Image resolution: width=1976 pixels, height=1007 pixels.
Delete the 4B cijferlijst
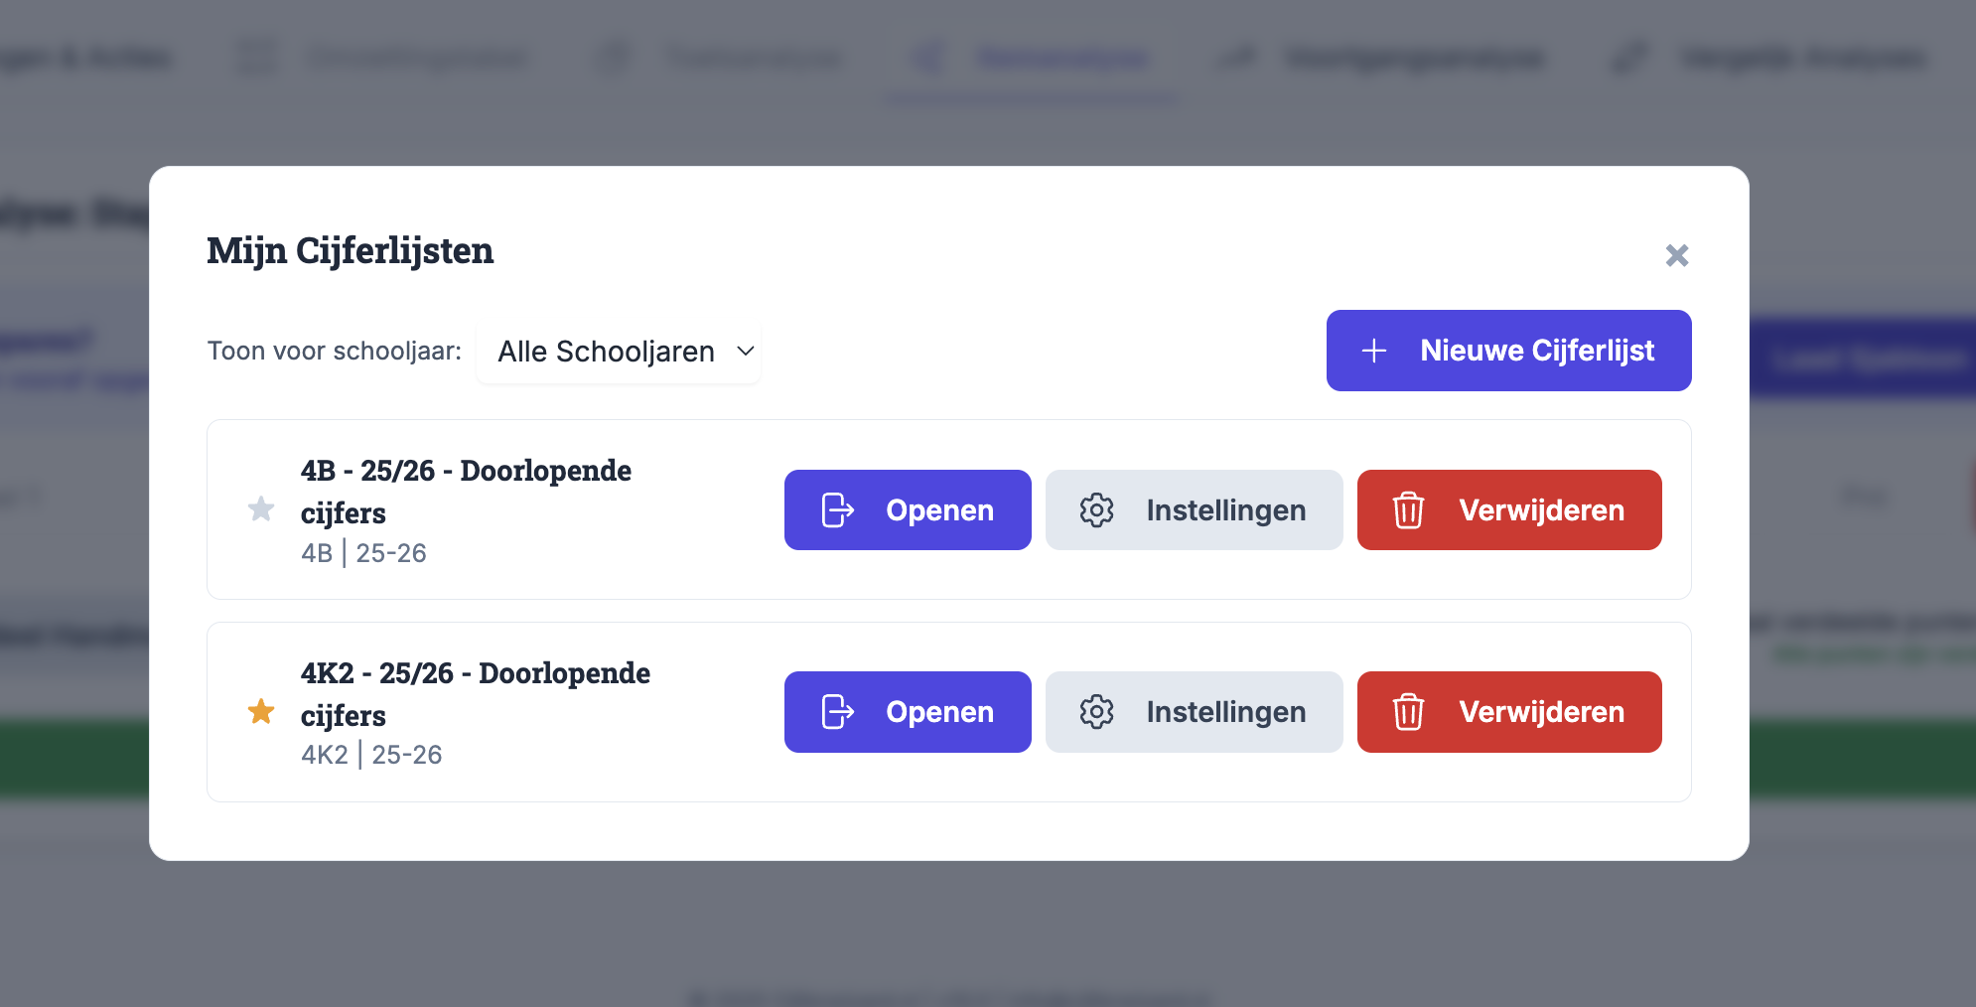click(1510, 509)
